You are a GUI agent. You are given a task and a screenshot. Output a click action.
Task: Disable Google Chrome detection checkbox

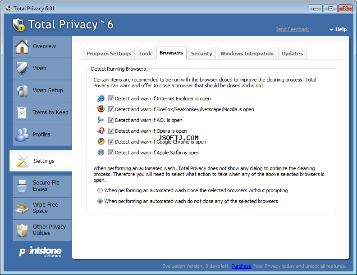point(111,142)
